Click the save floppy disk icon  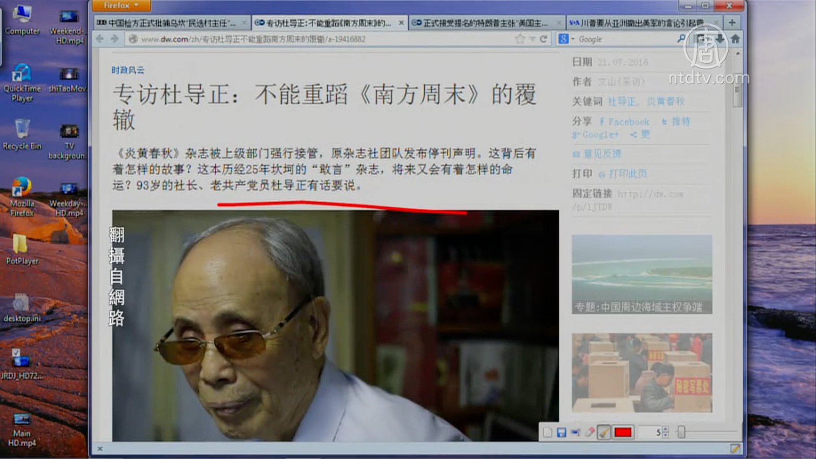point(562,432)
